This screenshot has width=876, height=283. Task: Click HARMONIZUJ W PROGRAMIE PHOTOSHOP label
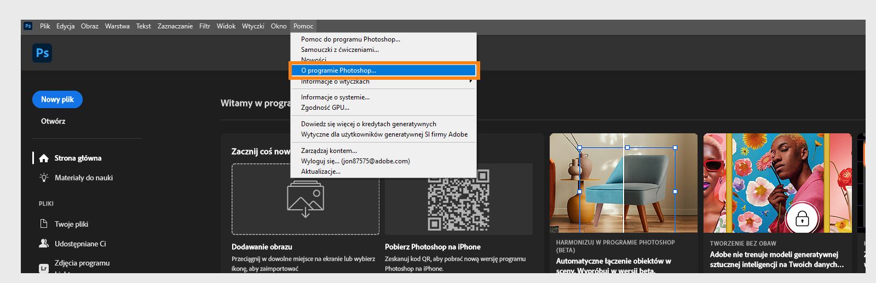click(615, 246)
